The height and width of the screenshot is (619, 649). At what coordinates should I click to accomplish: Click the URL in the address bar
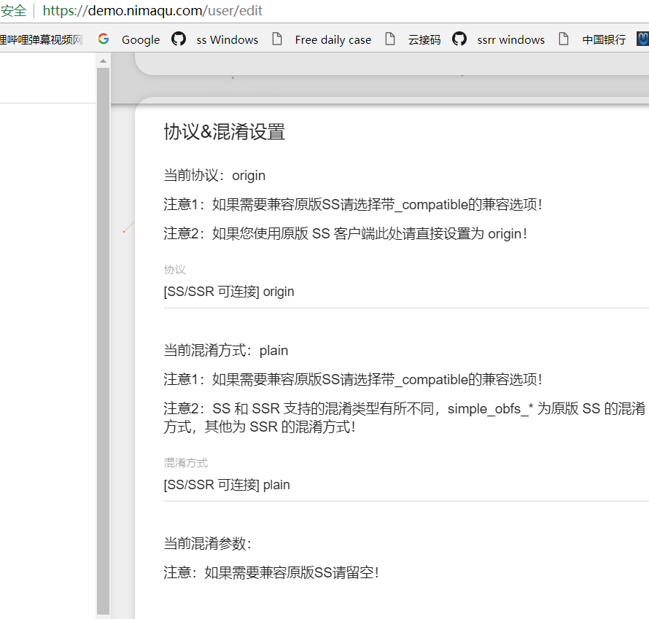pyautogui.click(x=152, y=11)
